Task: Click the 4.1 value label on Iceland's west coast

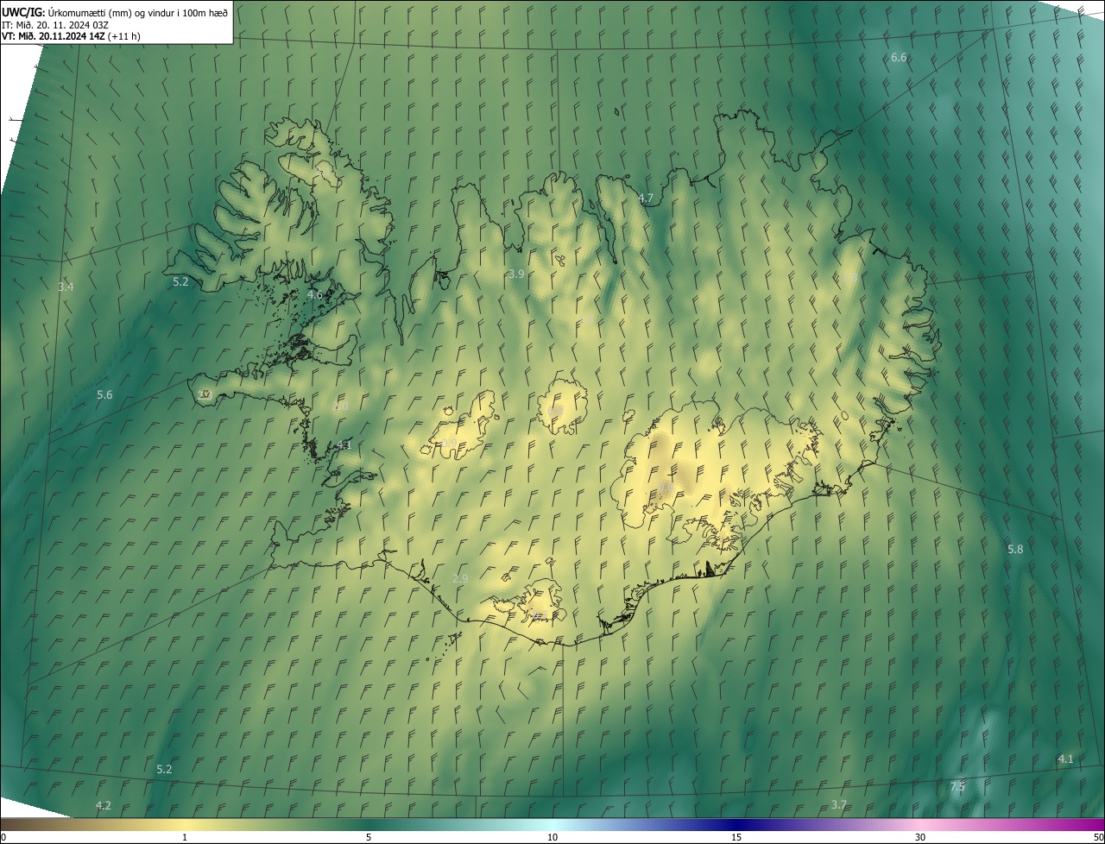Action: pyautogui.click(x=344, y=444)
